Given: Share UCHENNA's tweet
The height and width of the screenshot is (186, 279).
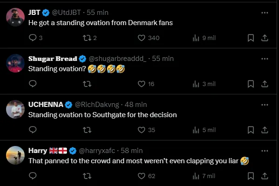Looking at the screenshot, I should pyautogui.click(x=265, y=130).
